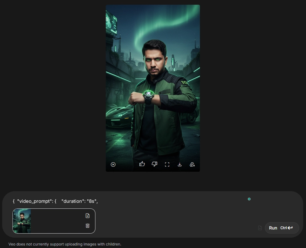Click the small teal dot indicator
Image resolution: width=306 pixels, height=248 pixels.
(249, 199)
